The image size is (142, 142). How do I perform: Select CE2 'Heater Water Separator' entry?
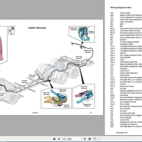(124, 73)
